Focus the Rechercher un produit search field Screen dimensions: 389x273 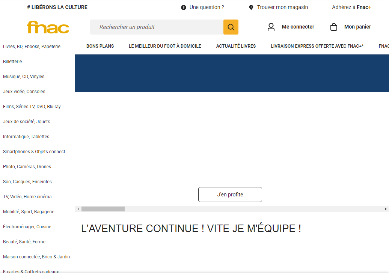click(x=157, y=27)
